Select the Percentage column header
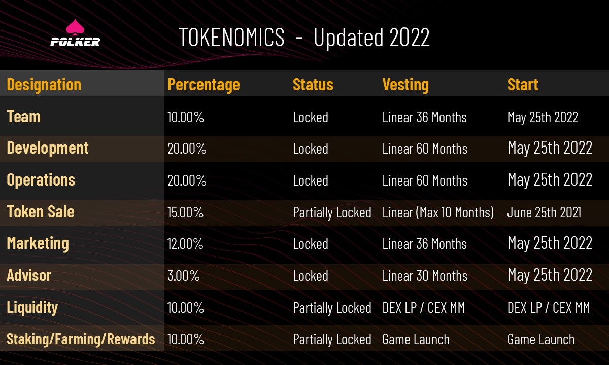This screenshot has height=365, width=609. [x=204, y=84]
